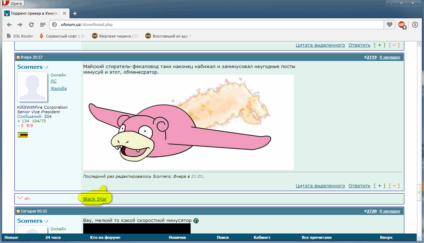Screen dimensions: 424x243
Task: Click the Онлайн status in post #2719
Action: pos(58,75)
